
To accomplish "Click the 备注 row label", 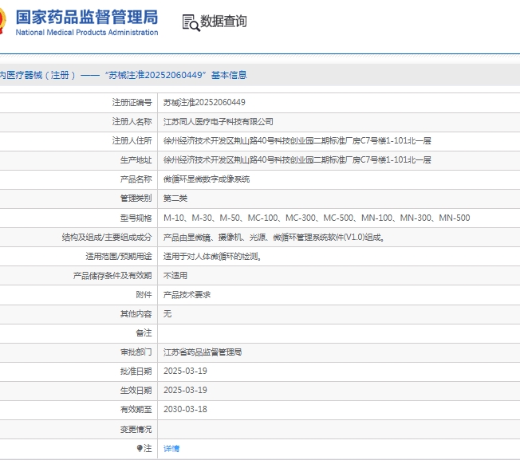I will click(x=144, y=332).
